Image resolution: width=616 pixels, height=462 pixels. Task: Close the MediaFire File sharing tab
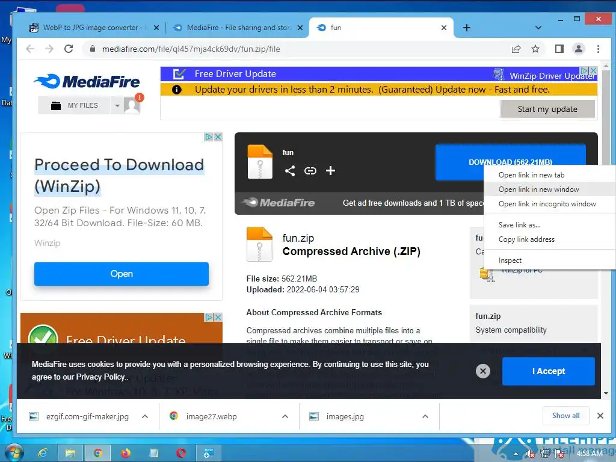point(300,28)
